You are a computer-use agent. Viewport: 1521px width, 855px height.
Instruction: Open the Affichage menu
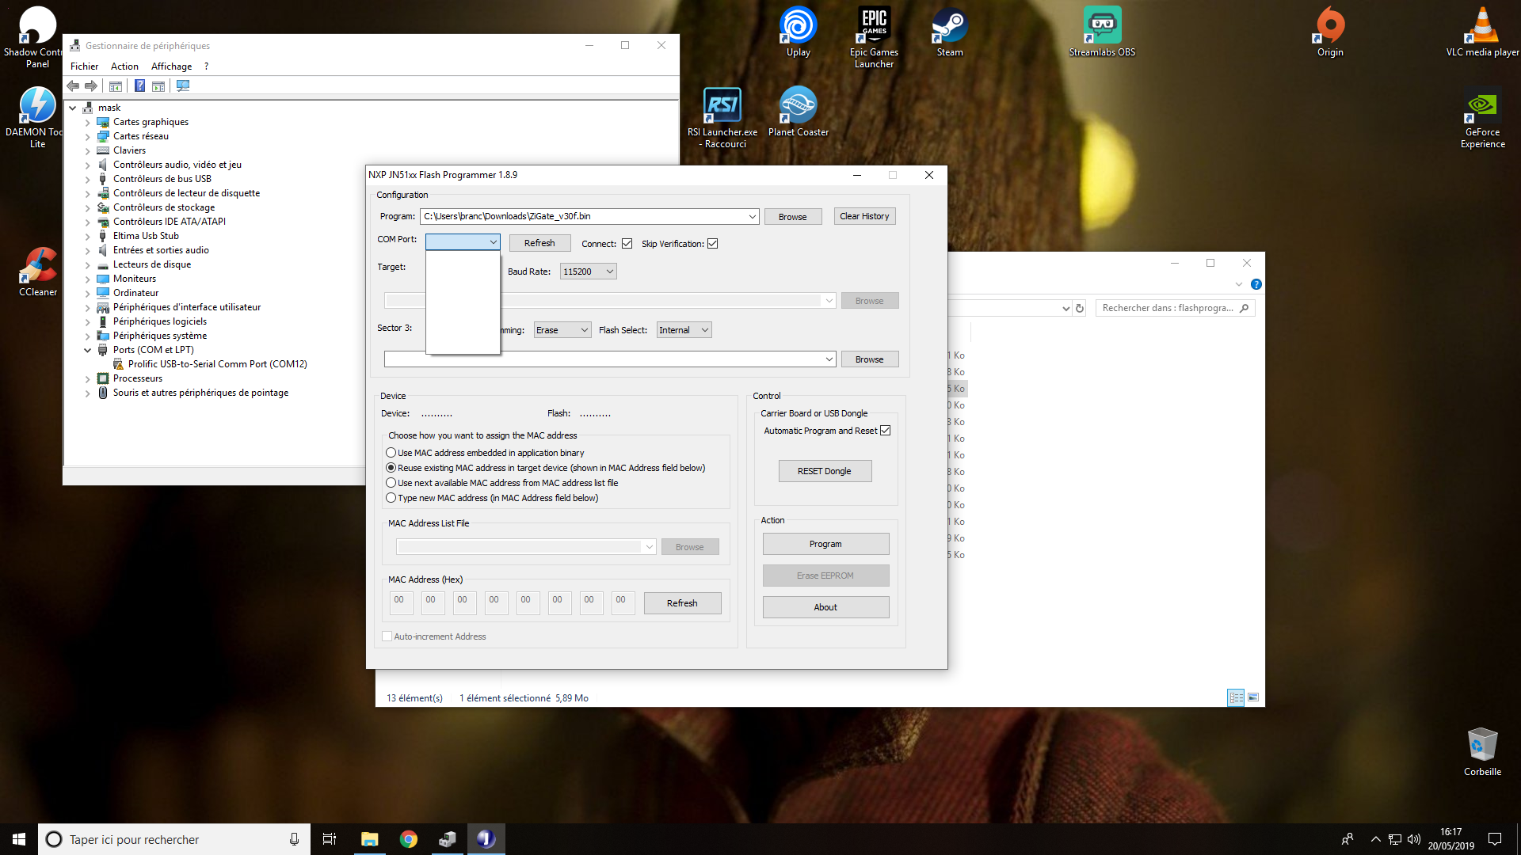coord(171,66)
